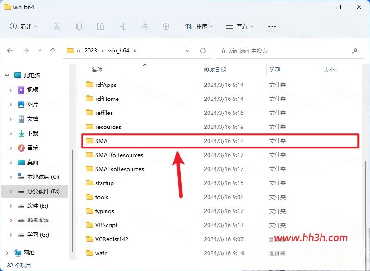Sort by Size (大小) column header

click(329, 70)
